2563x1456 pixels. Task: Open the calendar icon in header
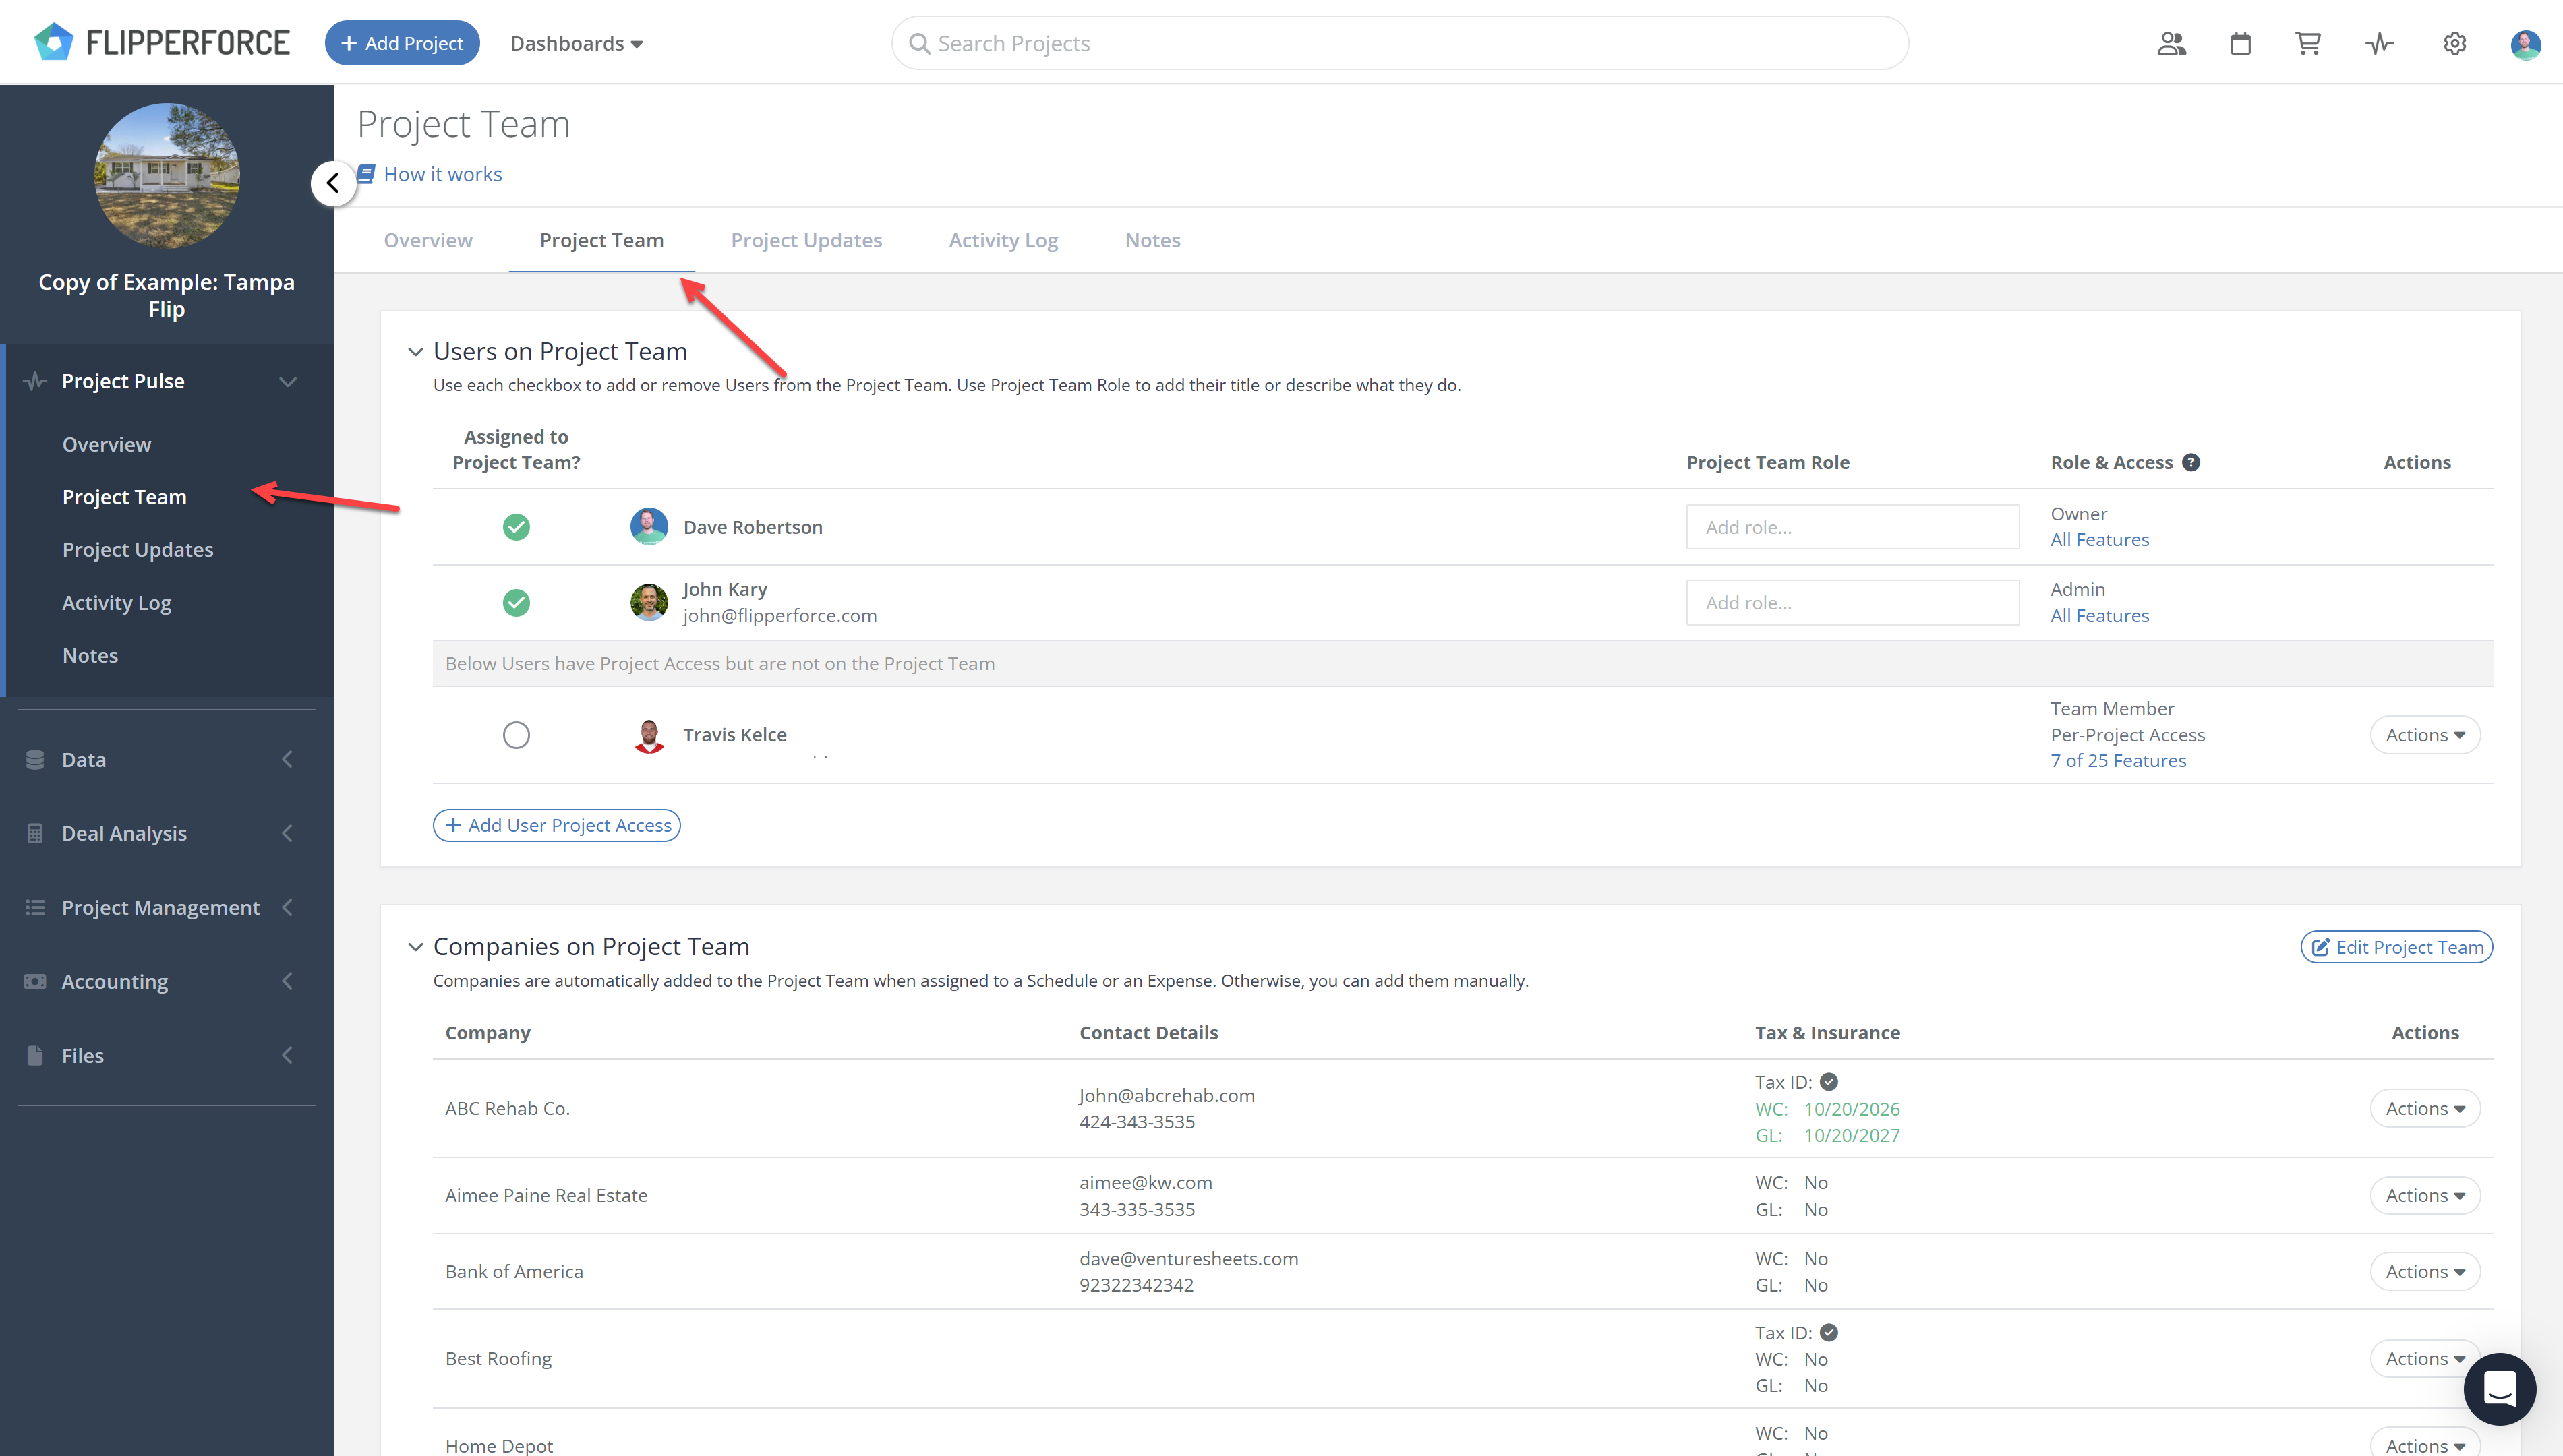click(2240, 43)
